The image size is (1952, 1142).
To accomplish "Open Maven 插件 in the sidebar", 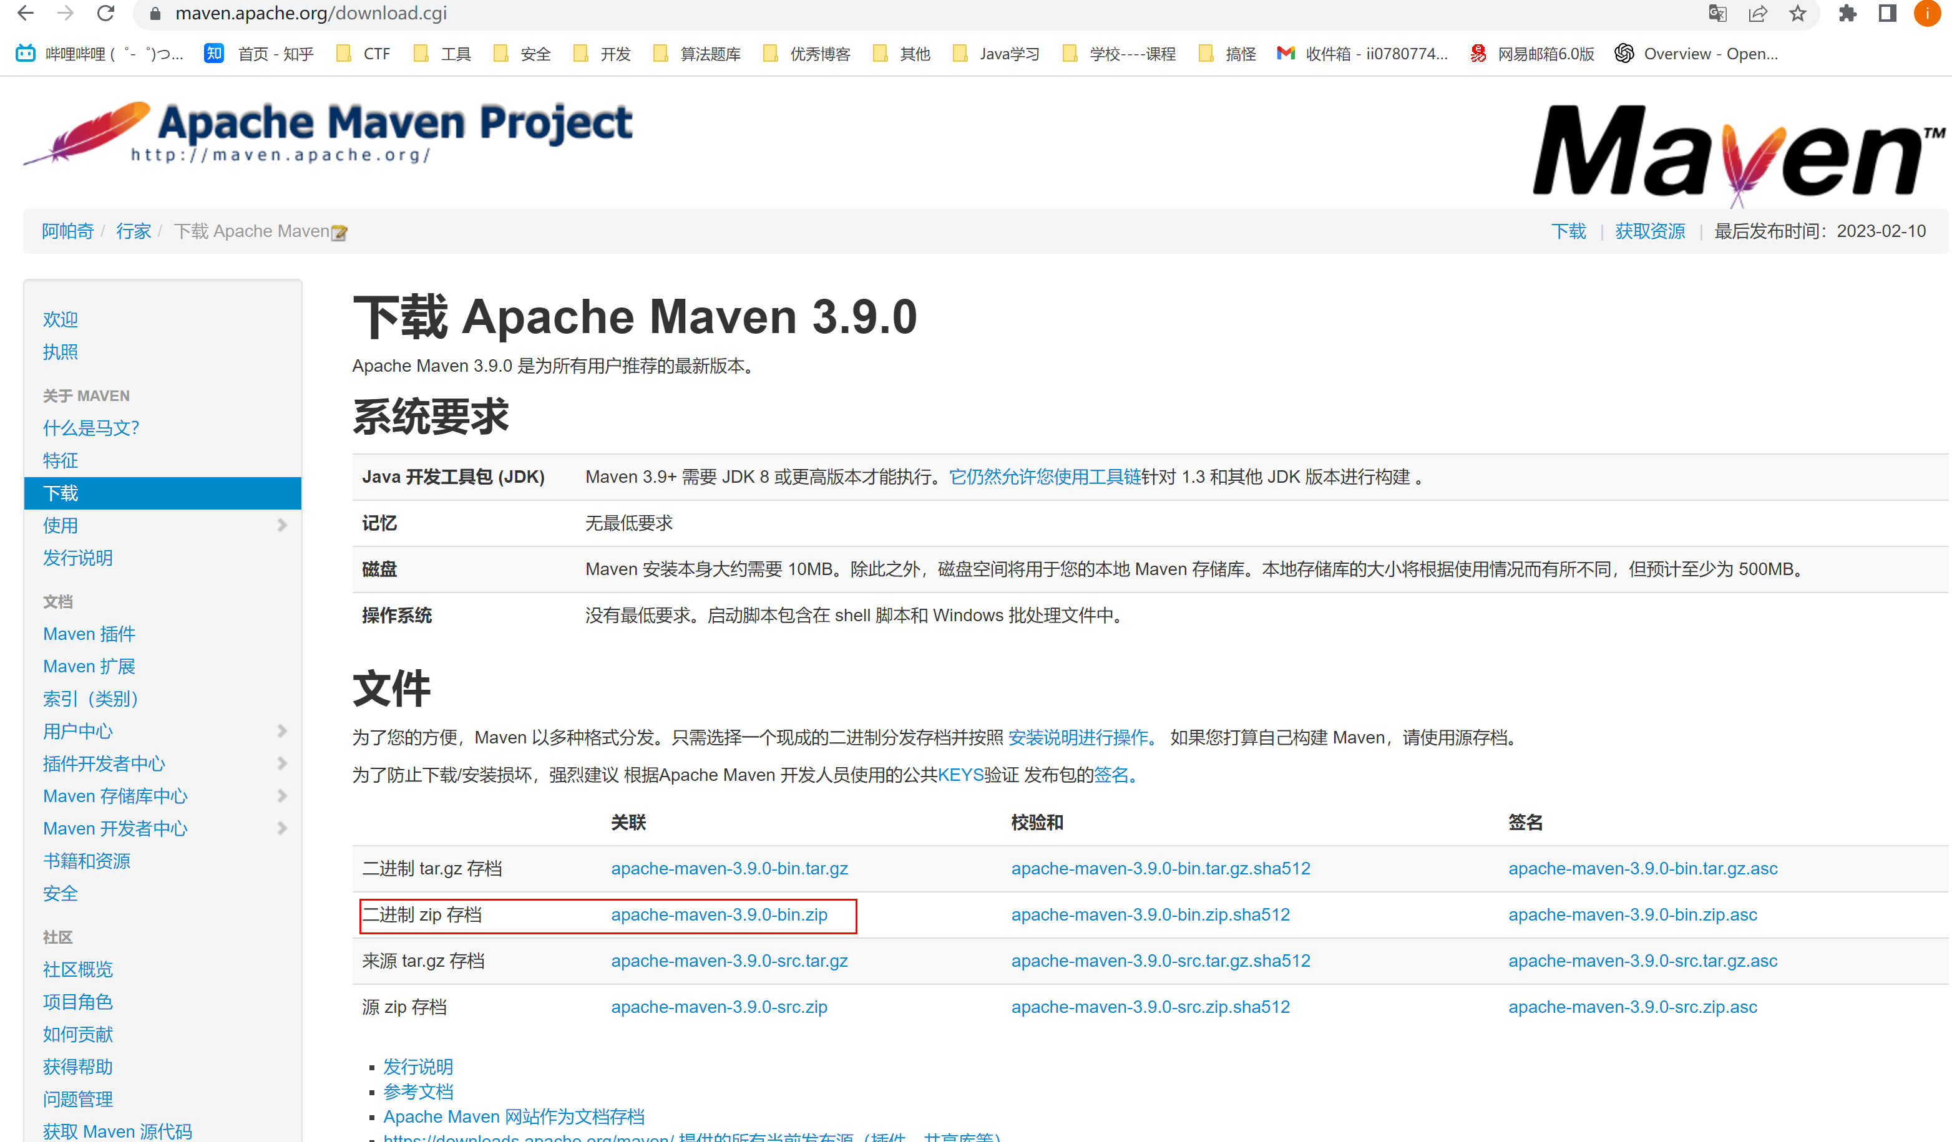I will click(x=89, y=633).
